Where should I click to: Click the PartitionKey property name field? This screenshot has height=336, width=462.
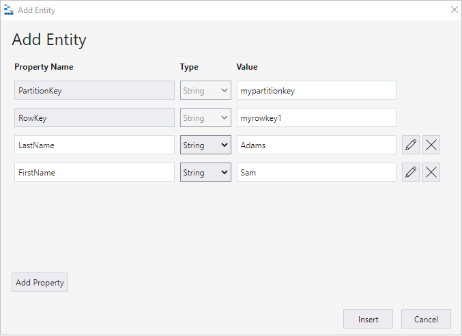(x=94, y=90)
